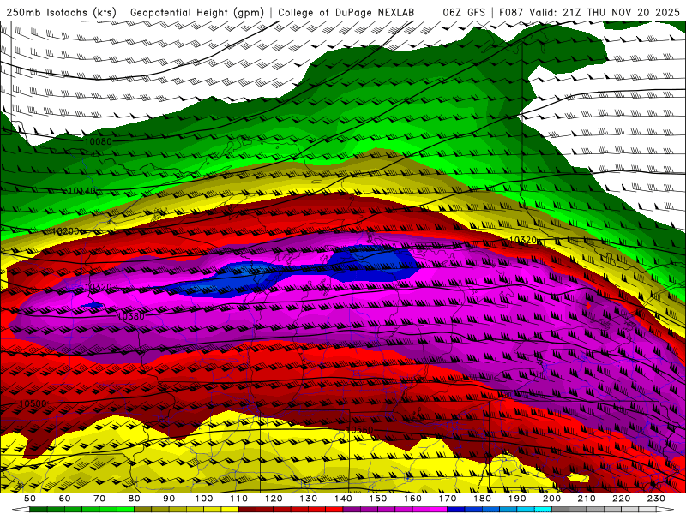Click the 180 knots scale label

pos(482,499)
